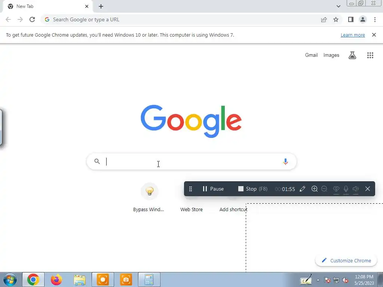Show hidden system tray icons

point(318,280)
